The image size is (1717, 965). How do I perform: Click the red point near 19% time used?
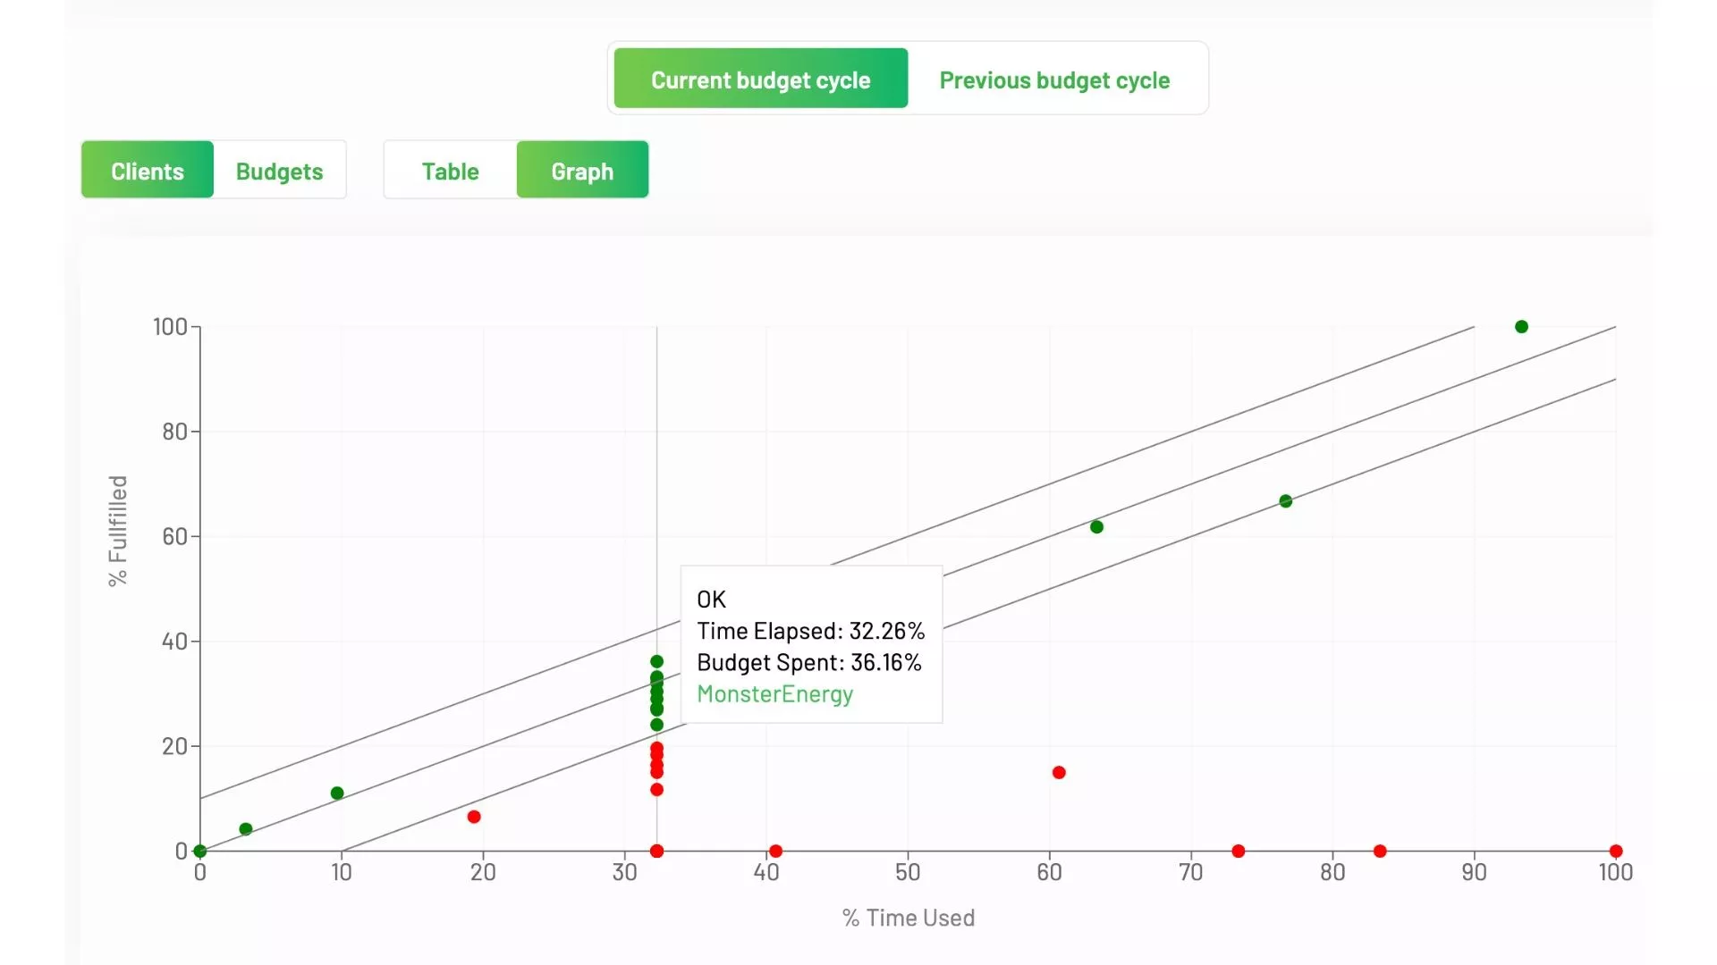[x=474, y=817]
